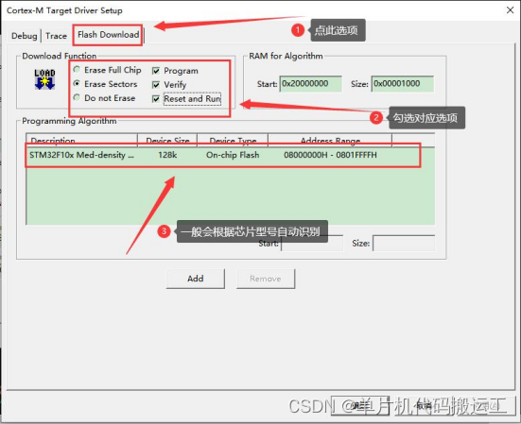
Task: Edit RAM for Algorithm Start field
Action: tap(311, 84)
